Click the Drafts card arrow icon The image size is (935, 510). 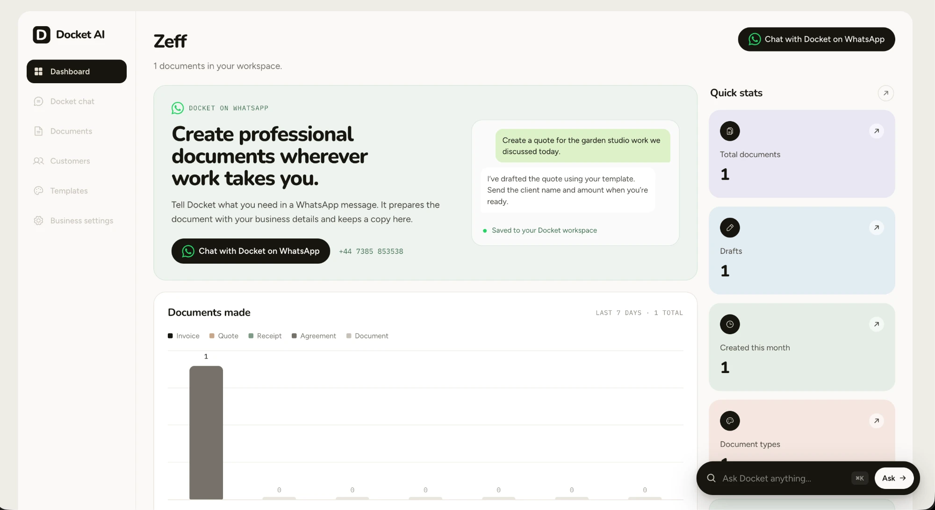[x=877, y=228]
